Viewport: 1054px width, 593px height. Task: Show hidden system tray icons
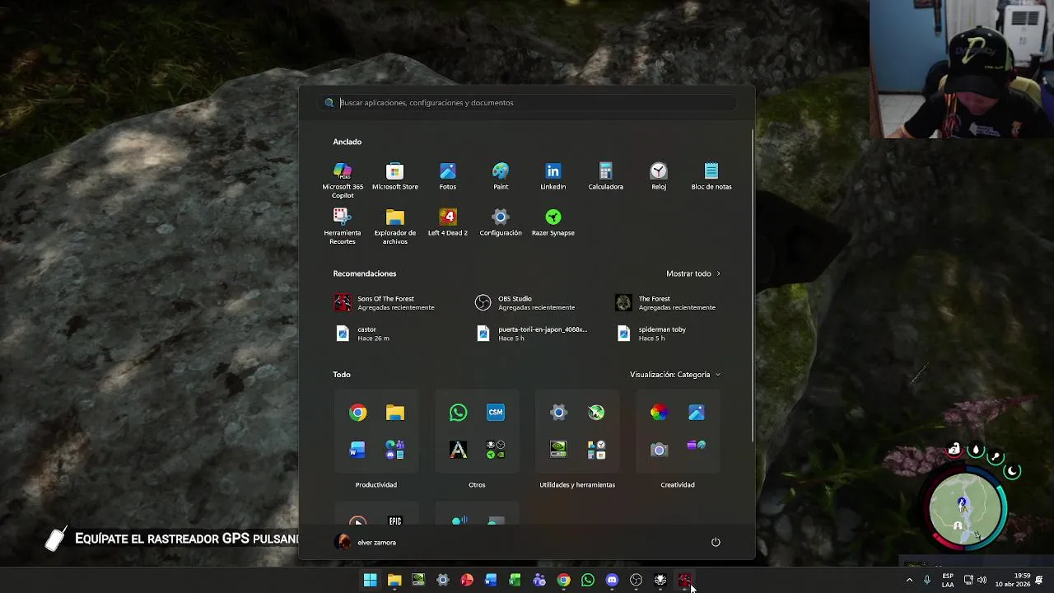pyautogui.click(x=909, y=581)
